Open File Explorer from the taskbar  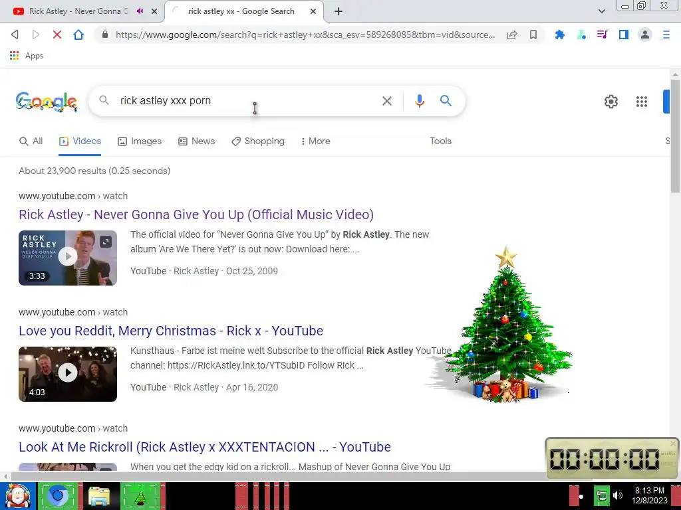coord(100,496)
